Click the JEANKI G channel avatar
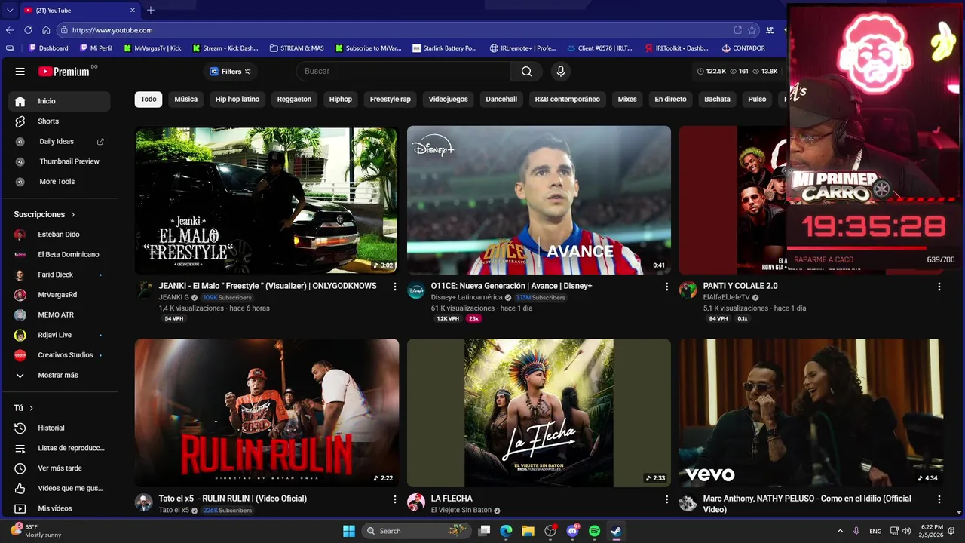Viewport: 965px width, 543px height. [144, 290]
